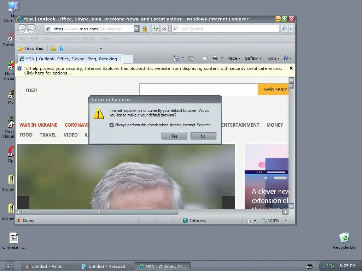
Task: Toggle the Always perform this check checkbox
Action: (111, 125)
